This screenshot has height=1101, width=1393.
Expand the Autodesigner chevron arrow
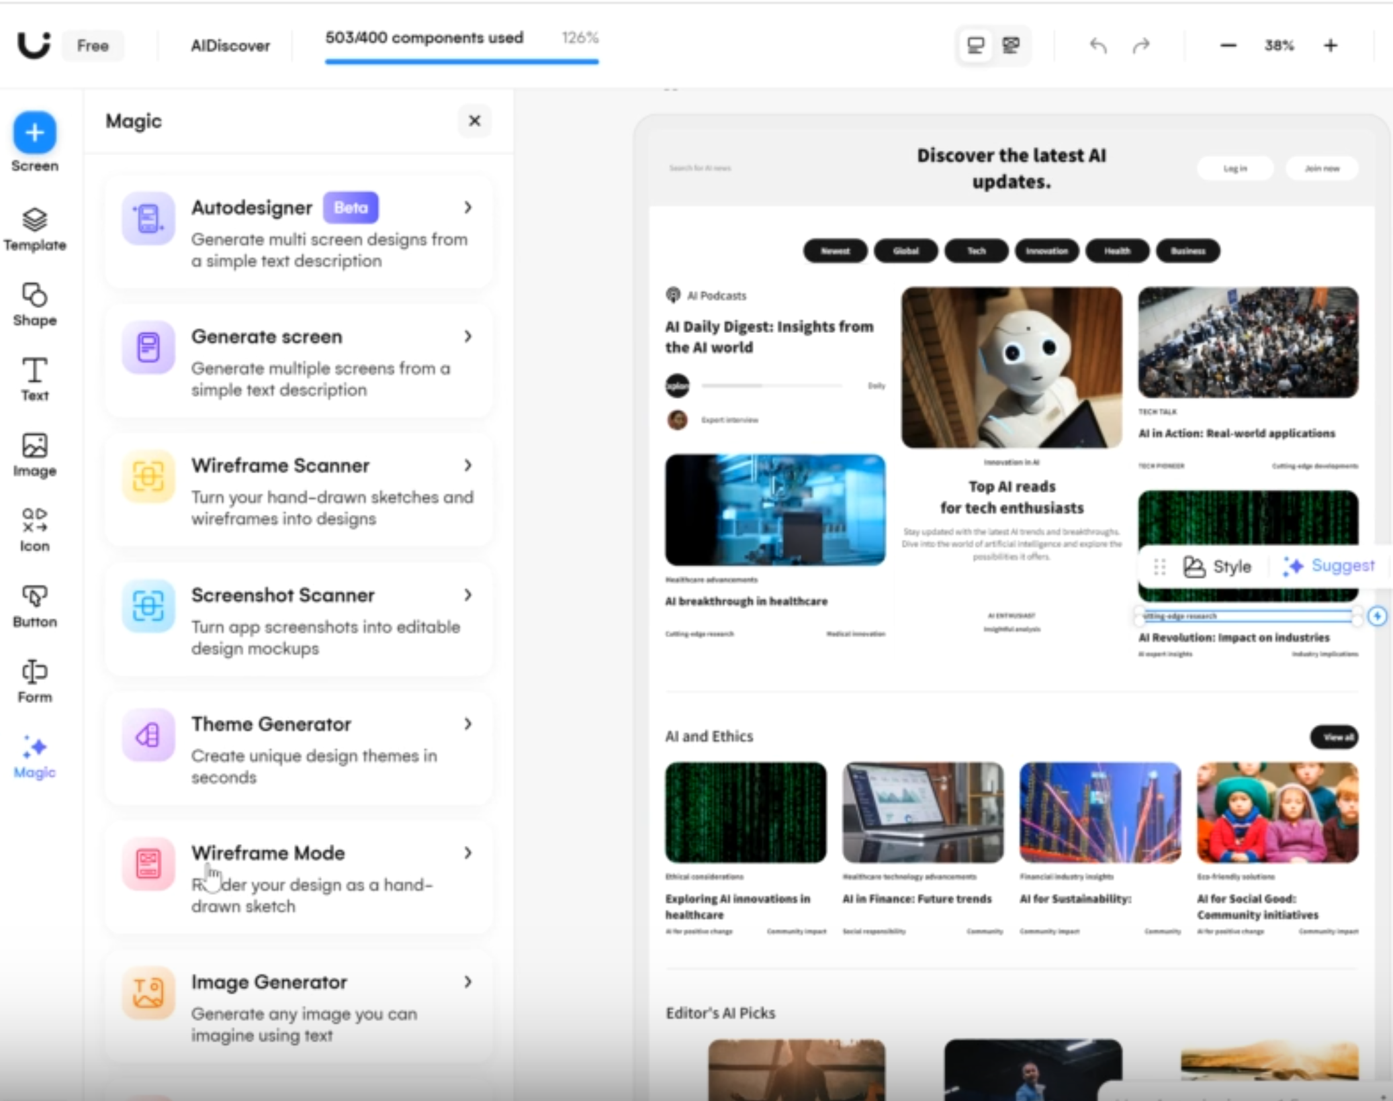pyautogui.click(x=468, y=207)
